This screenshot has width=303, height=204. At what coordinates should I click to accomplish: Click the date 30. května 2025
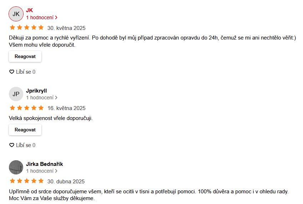[66, 28]
